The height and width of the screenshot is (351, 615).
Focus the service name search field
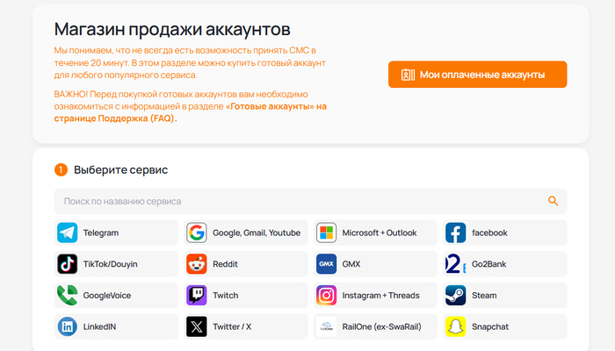(x=299, y=201)
